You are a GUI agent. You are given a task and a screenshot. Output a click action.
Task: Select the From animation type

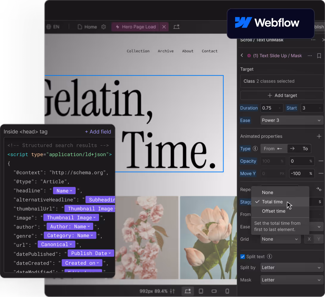point(274,149)
